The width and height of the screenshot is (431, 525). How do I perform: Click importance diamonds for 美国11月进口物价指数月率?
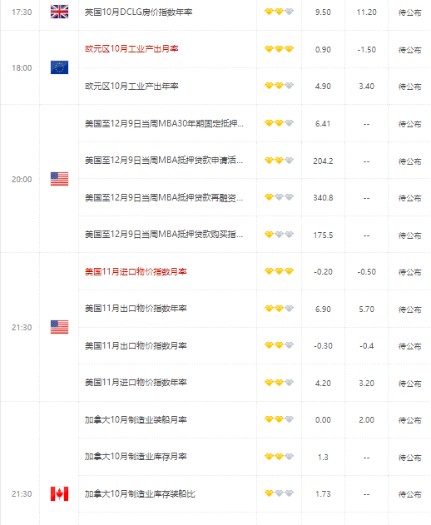(279, 271)
